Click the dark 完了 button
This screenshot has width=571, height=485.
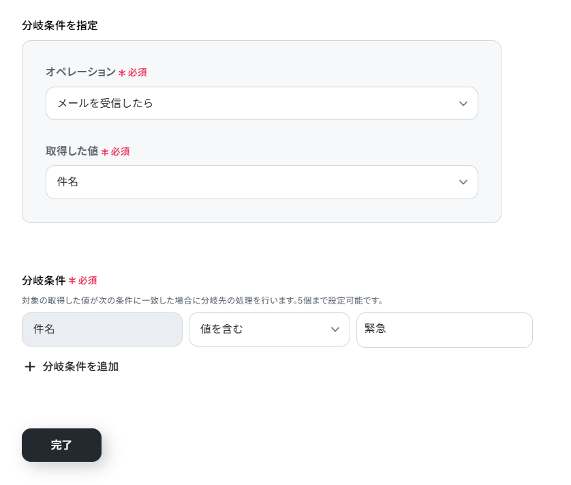61,445
